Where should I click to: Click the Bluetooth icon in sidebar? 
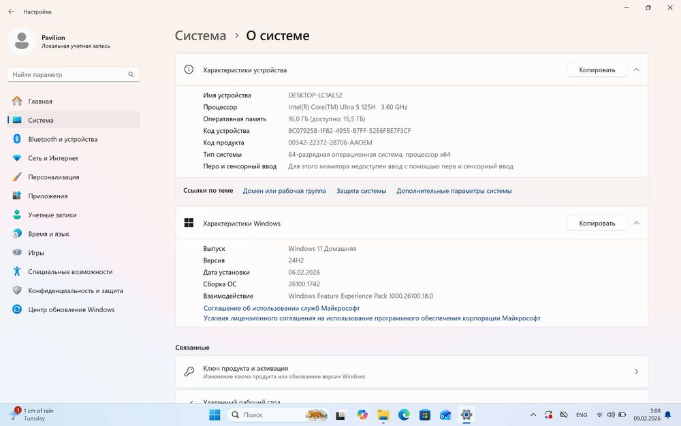tap(17, 138)
